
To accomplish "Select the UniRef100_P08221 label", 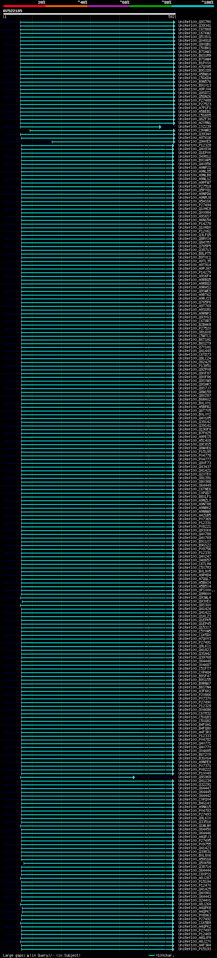I will pos(195,526).
